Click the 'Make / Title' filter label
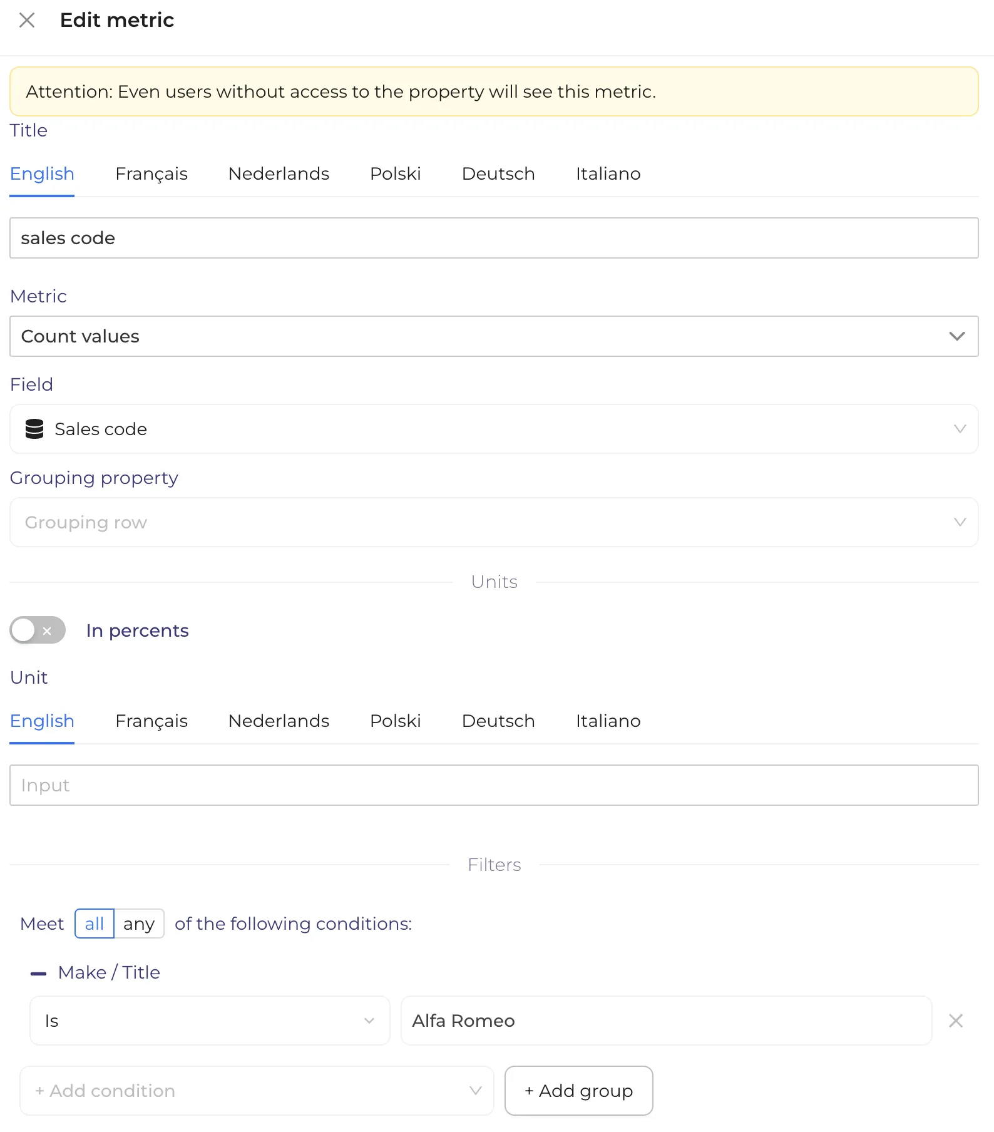This screenshot has width=994, height=1132. tap(109, 973)
